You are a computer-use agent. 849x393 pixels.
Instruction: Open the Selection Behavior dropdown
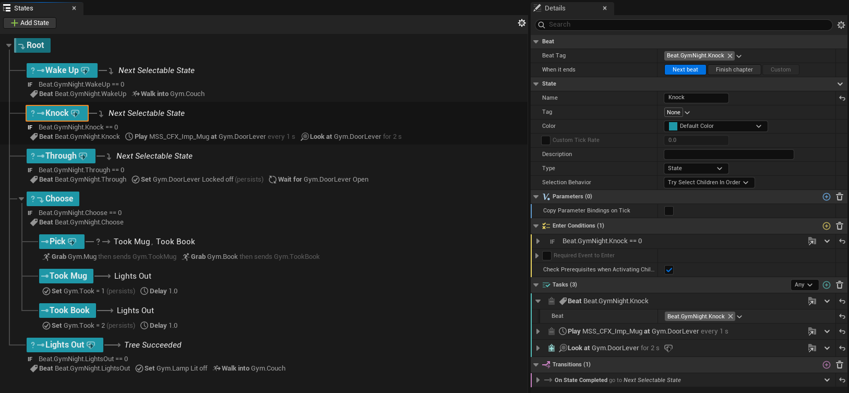[x=709, y=183]
